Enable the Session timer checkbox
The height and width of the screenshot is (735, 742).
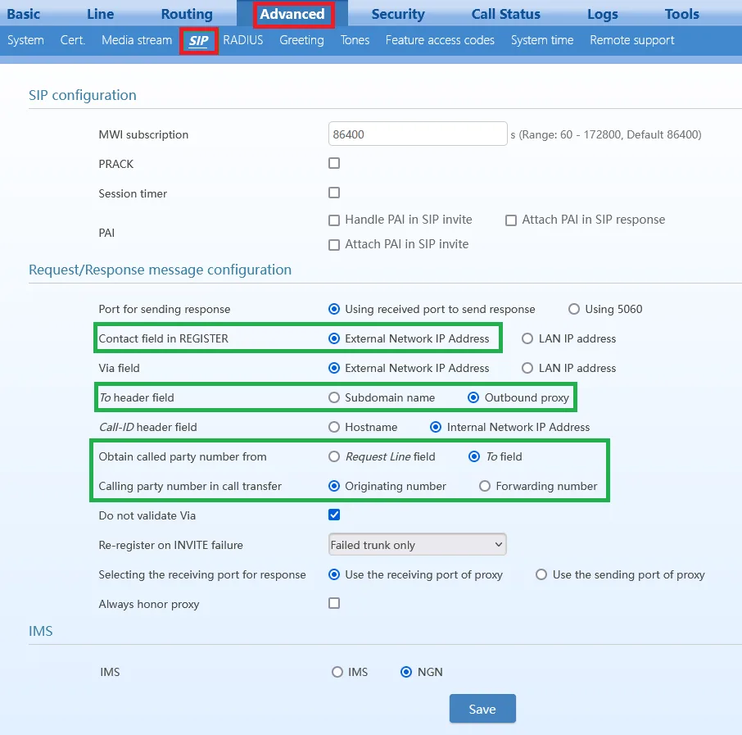[x=334, y=193]
